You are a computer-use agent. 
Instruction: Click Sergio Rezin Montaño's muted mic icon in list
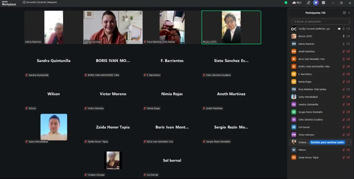click(344, 112)
